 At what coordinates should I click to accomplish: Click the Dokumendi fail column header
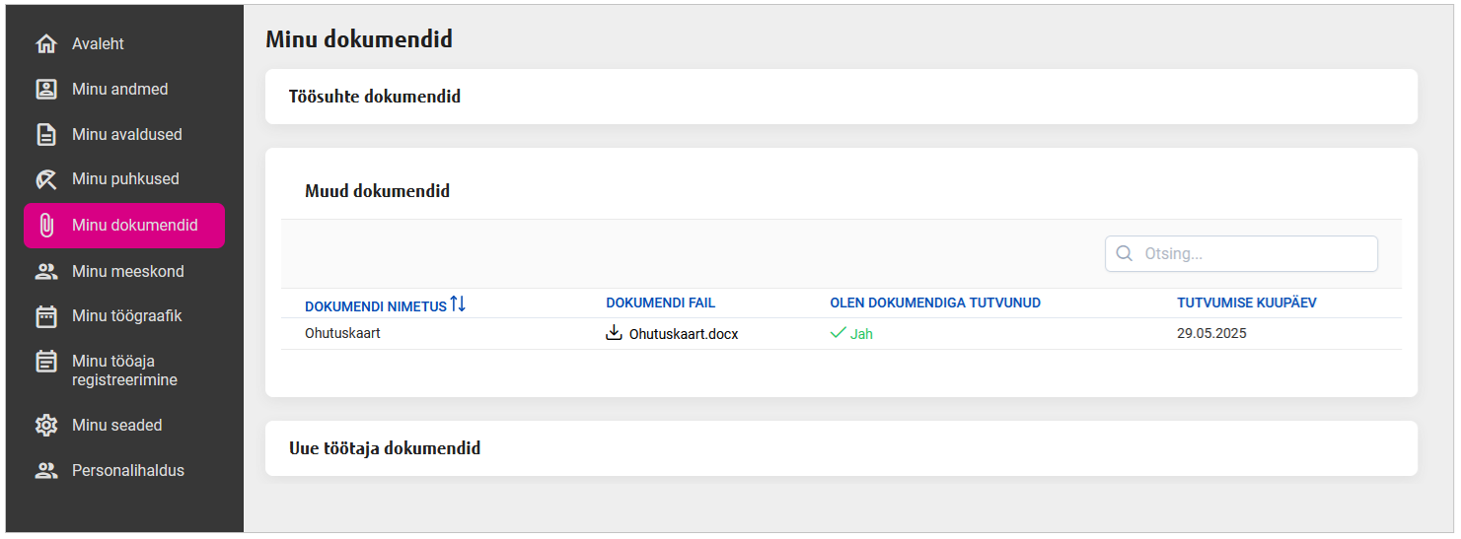click(660, 303)
